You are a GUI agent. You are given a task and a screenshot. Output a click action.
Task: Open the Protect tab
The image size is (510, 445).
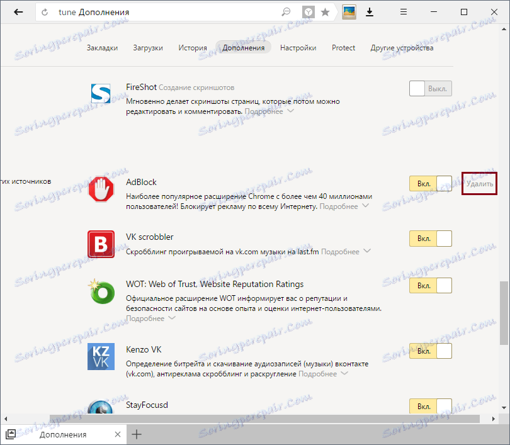coord(344,48)
